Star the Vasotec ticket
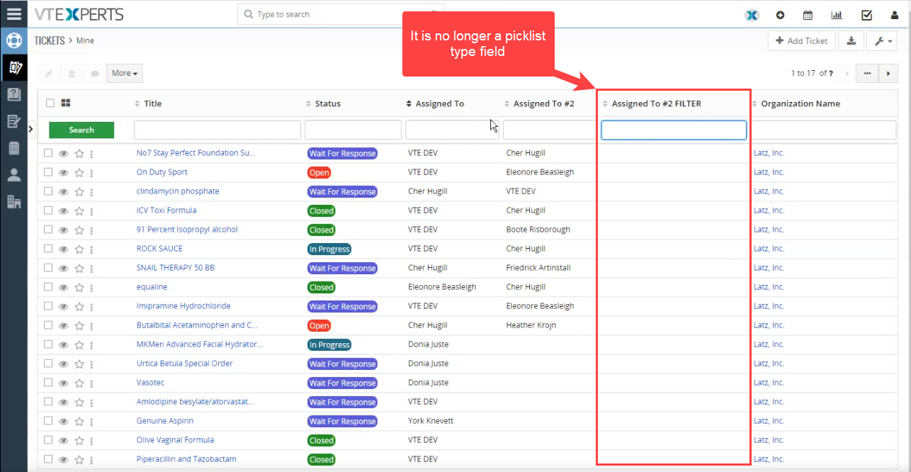Image resolution: width=911 pixels, height=472 pixels. click(x=79, y=383)
